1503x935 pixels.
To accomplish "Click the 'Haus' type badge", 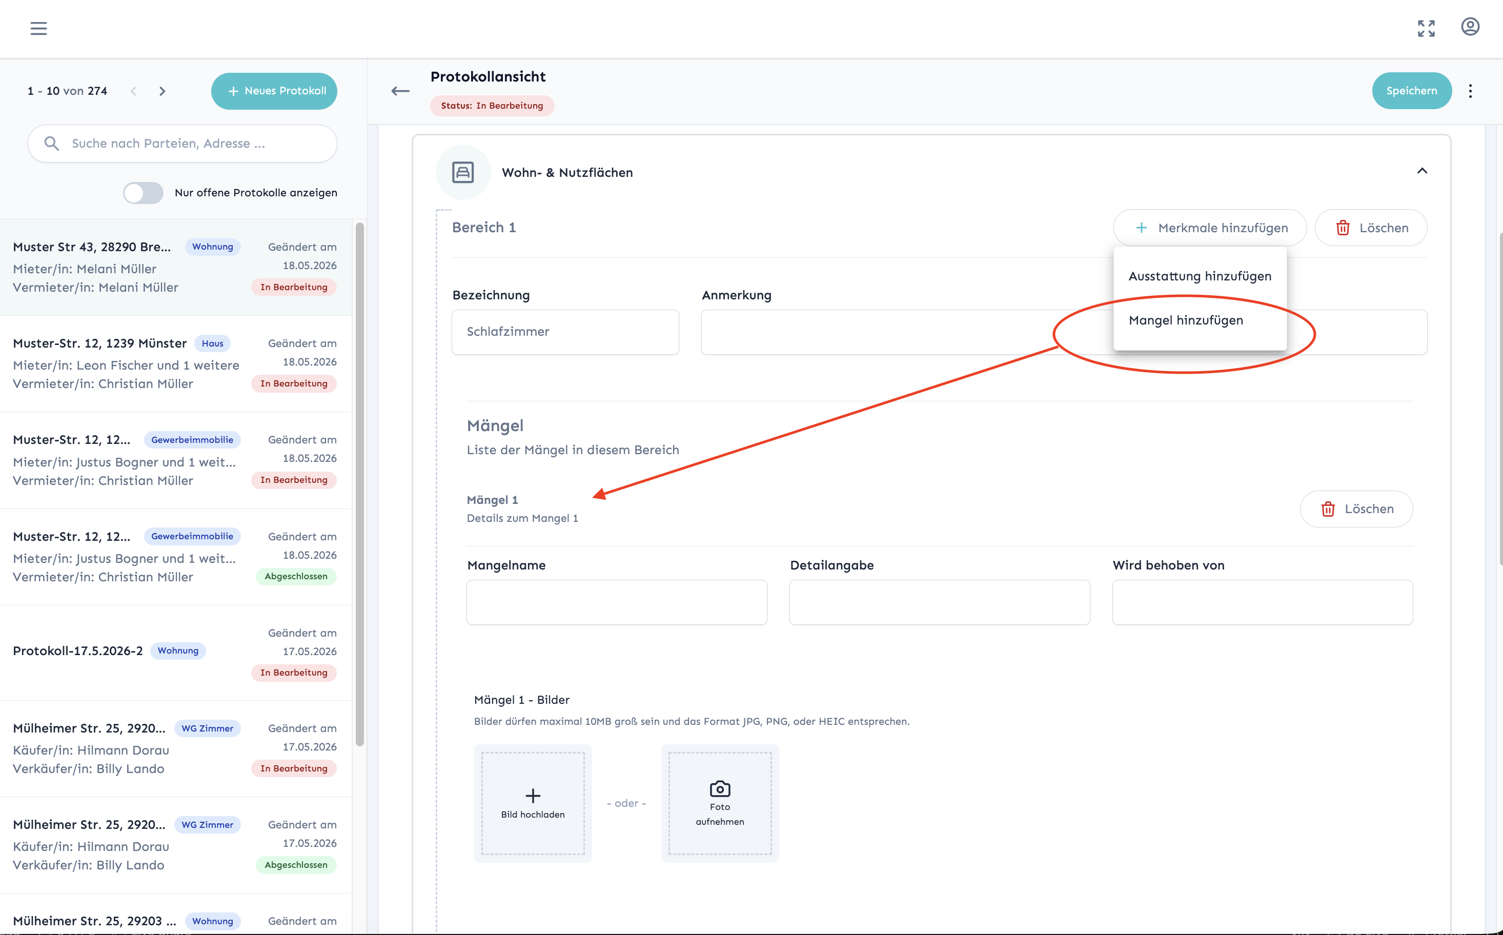I will pyautogui.click(x=213, y=343).
